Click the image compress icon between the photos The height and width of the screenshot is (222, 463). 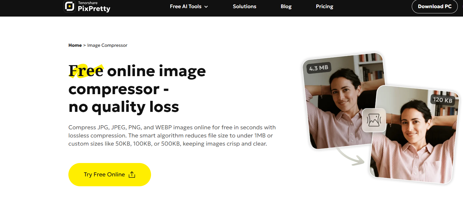tap(374, 120)
